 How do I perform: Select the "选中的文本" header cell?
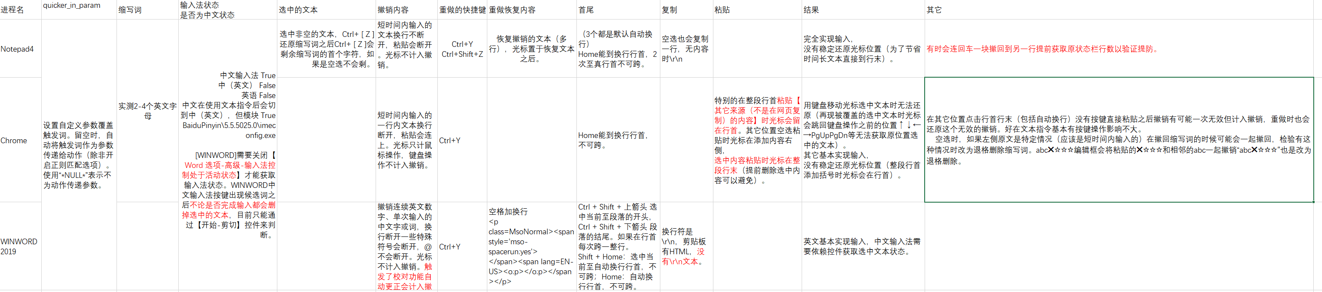pos(326,10)
